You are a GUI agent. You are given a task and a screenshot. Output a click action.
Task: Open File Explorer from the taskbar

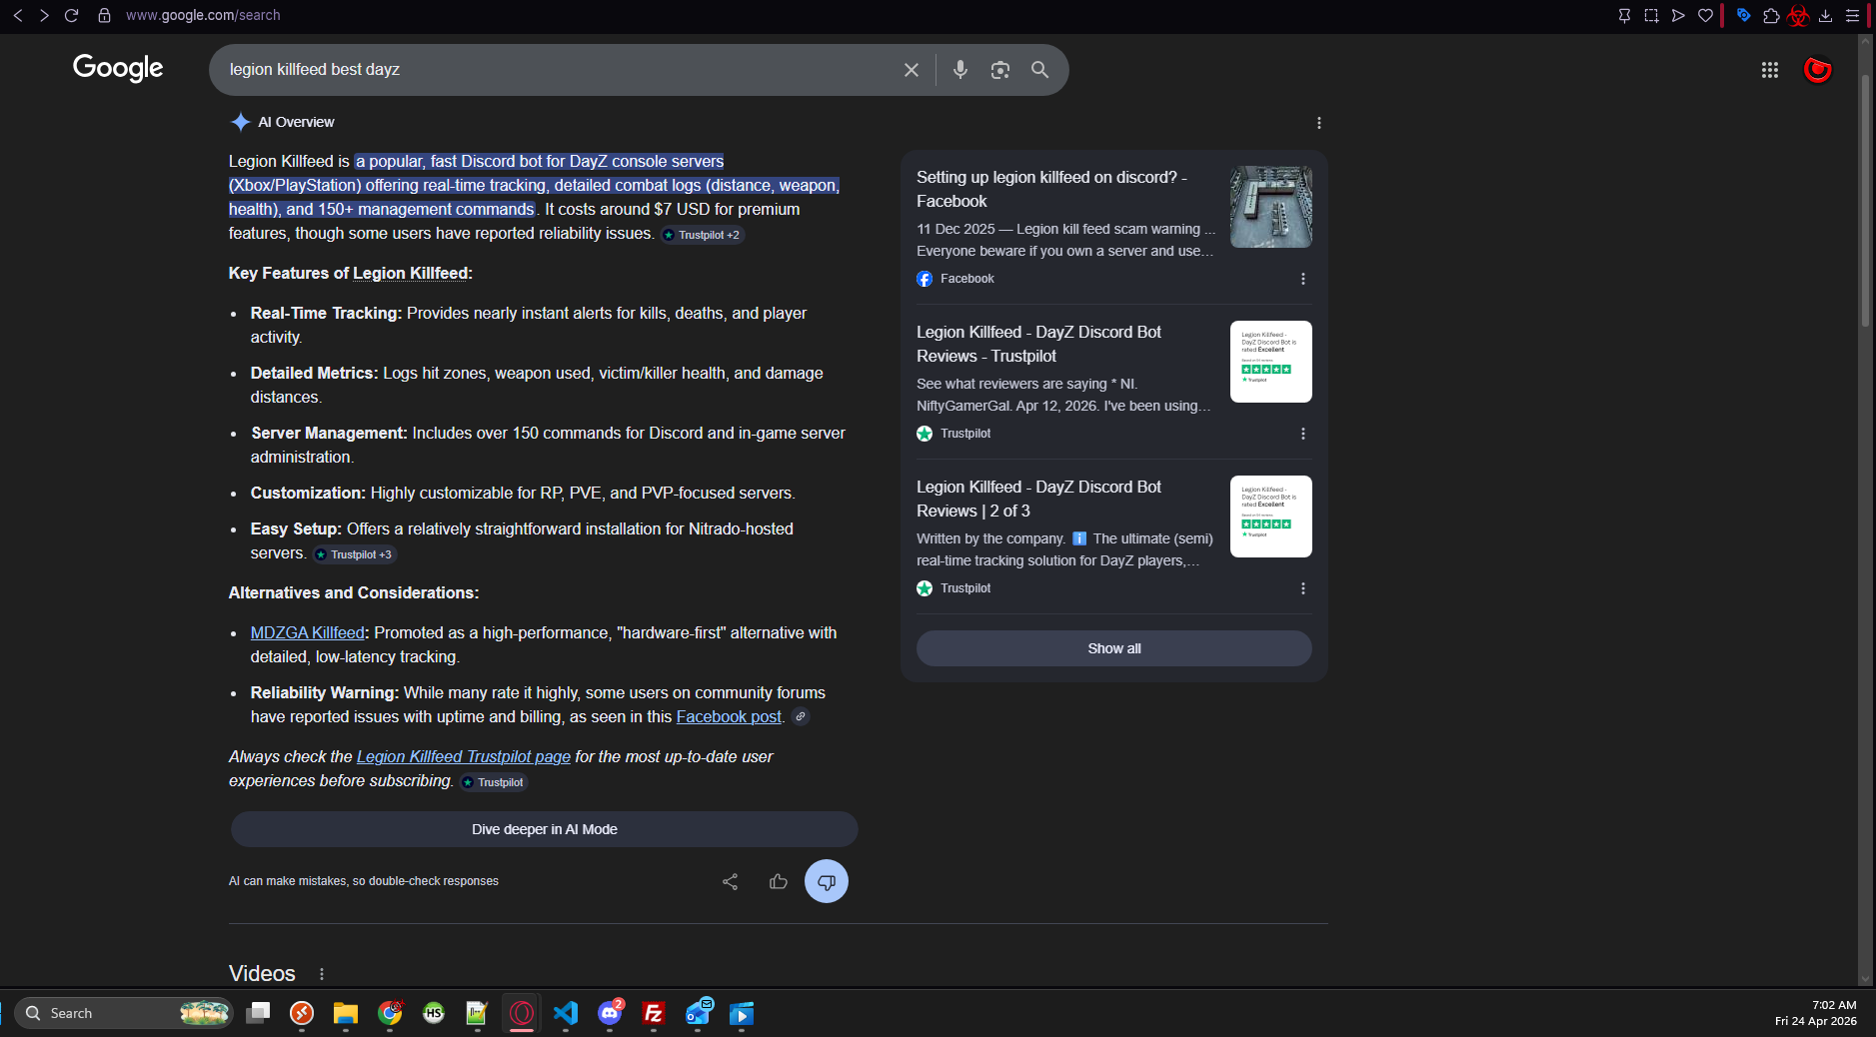pyautogui.click(x=346, y=1013)
